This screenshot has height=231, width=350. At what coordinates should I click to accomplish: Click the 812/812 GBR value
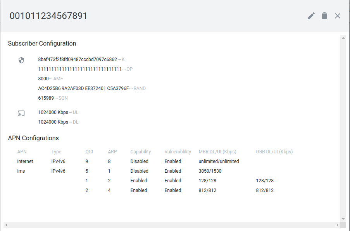[265, 190]
